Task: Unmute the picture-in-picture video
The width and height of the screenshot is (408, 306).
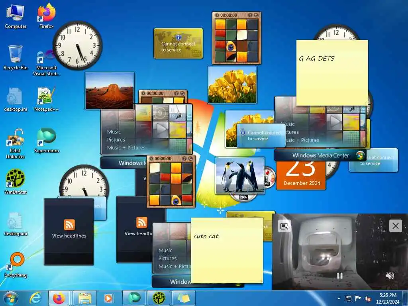Action: point(390,276)
